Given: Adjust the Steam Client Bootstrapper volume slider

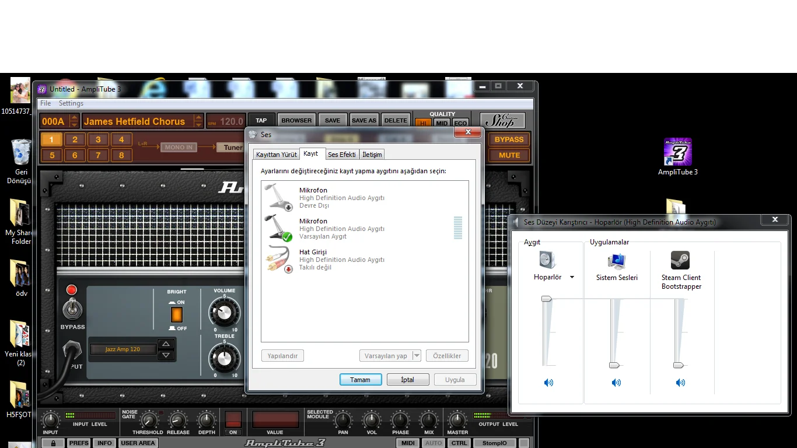Looking at the screenshot, I should (678, 365).
